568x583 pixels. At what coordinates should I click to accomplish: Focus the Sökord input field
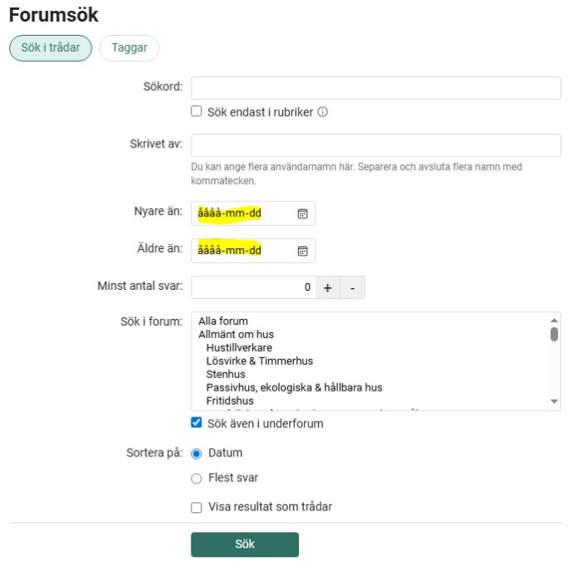point(376,88)
